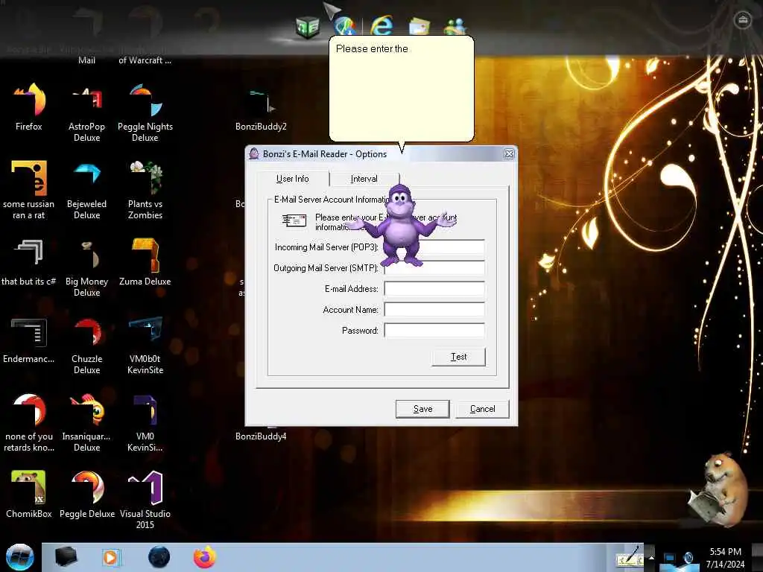This screenshot has height=572, width=763.
Task: Launch Visual Studio 2015 desktop shortcut
Action: (x=145, y=500)
